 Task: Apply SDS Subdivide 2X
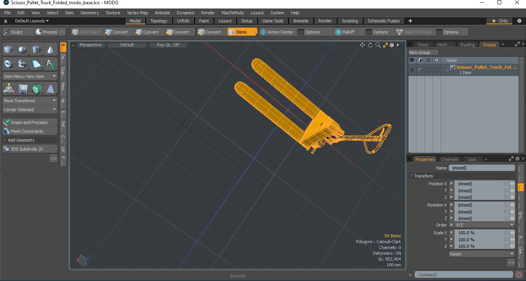click(x=30, y=149)
